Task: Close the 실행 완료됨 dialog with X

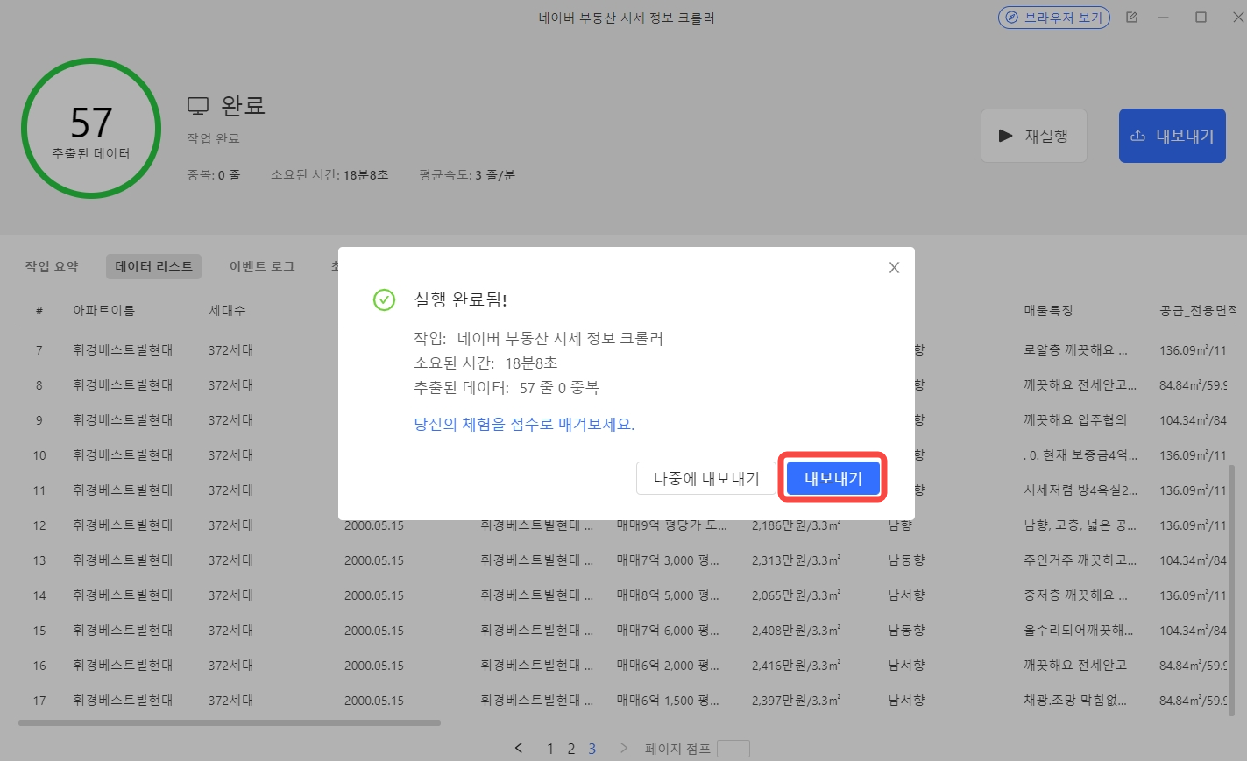Action: tap(894, 268)
